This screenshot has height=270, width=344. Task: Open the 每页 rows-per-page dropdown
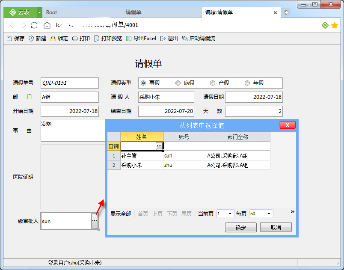[x=269, y=214]
